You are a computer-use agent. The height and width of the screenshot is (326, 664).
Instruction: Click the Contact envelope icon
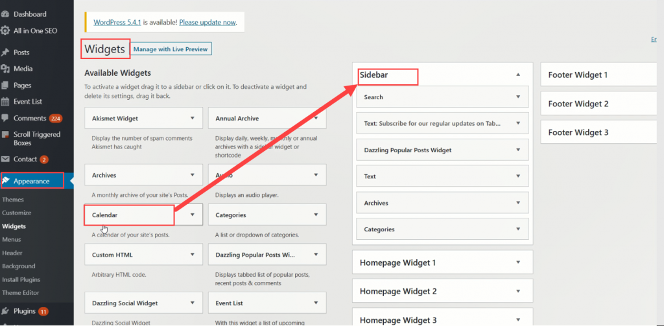pyautogui.click(x=5, y=159)
